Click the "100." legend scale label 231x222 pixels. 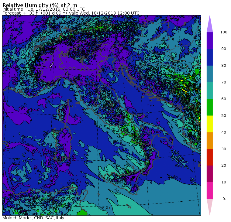(x=224, y=32)
